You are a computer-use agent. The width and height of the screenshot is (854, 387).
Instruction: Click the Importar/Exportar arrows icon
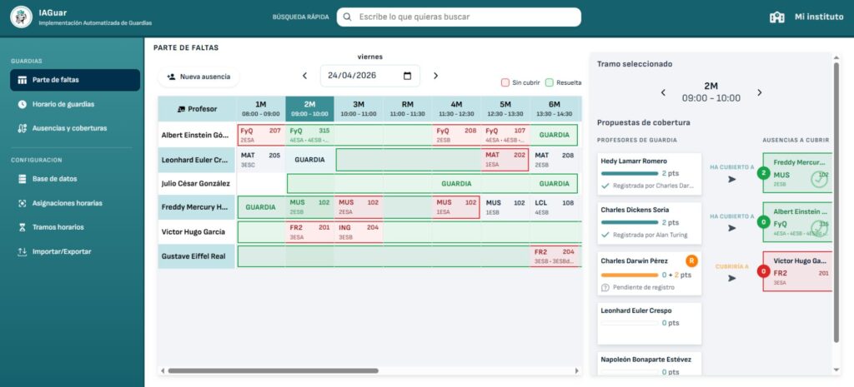pyautogui.click(x=23, y=251)
